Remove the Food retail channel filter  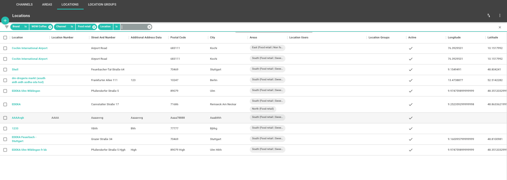pyautogui.click(x=94, y=27)
